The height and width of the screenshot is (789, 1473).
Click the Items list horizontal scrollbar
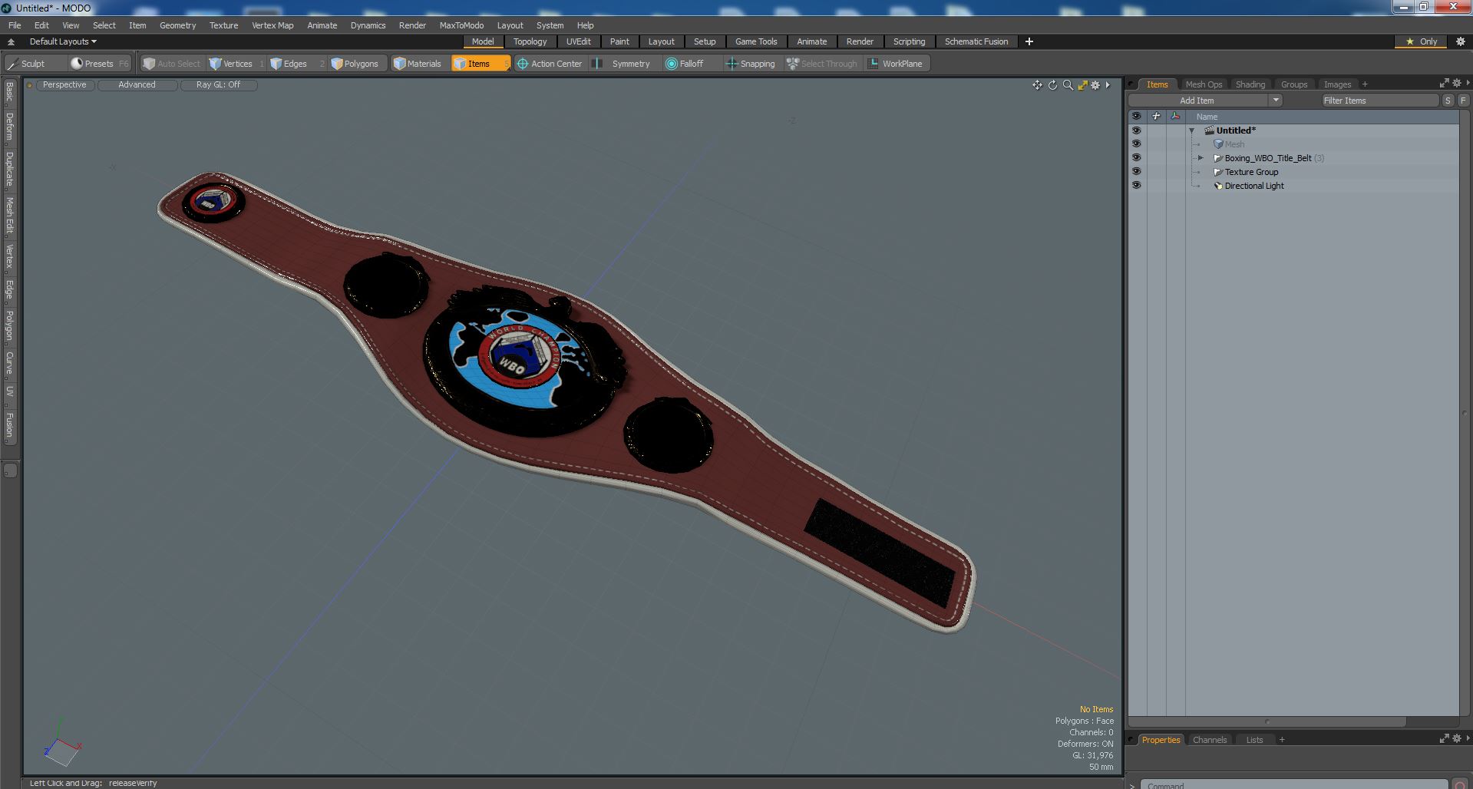[1267, 721]
